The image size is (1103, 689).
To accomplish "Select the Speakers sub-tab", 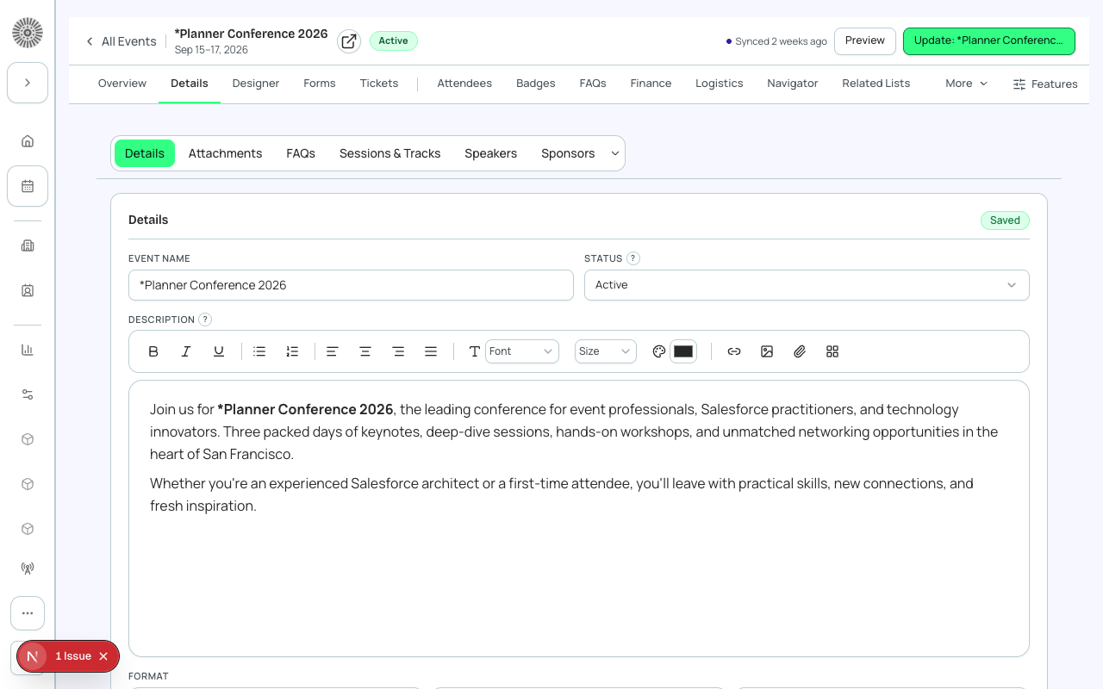I will click(x=491, y=153).
